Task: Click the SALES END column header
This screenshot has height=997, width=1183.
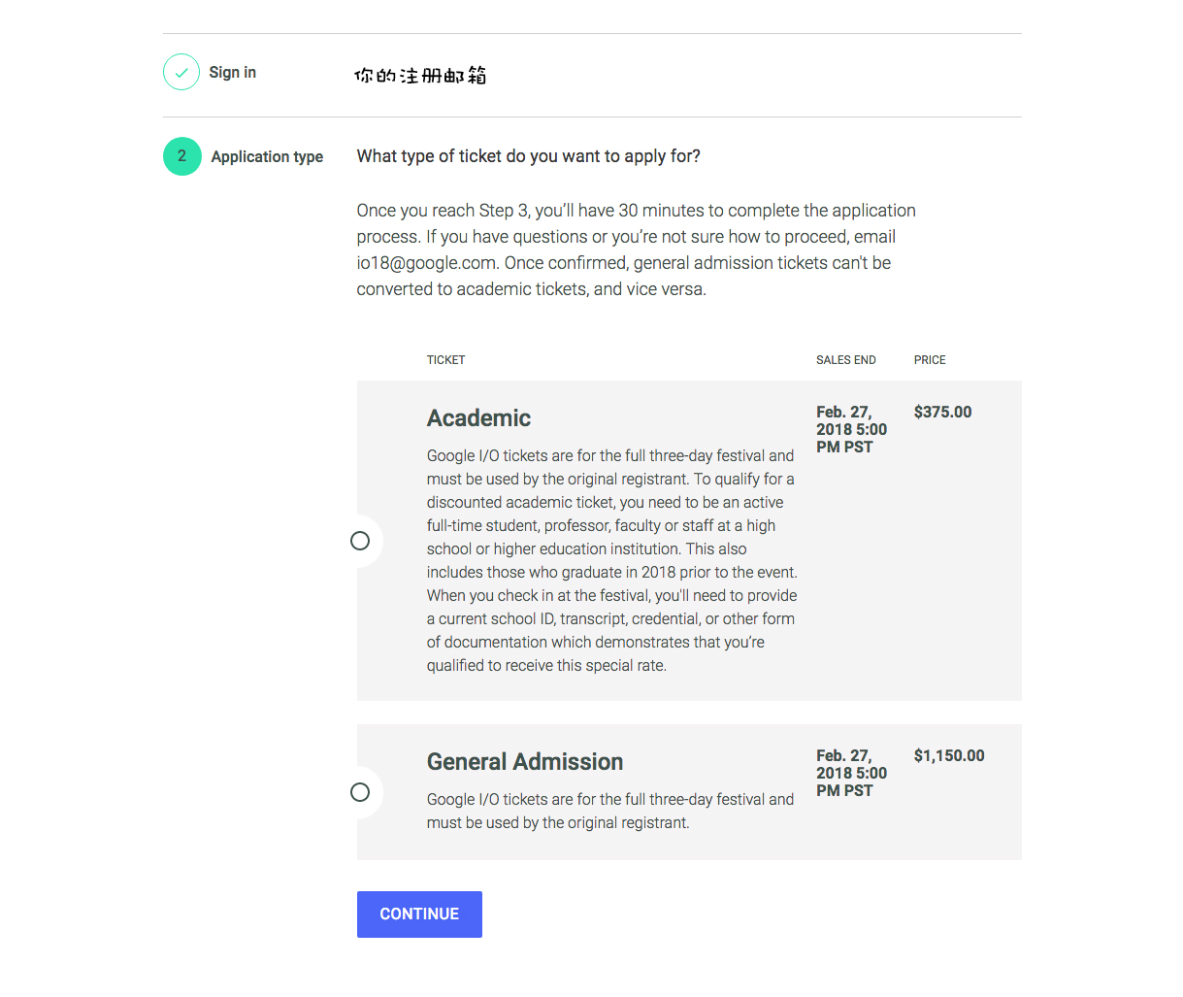Action: click(x=845, y=360)
